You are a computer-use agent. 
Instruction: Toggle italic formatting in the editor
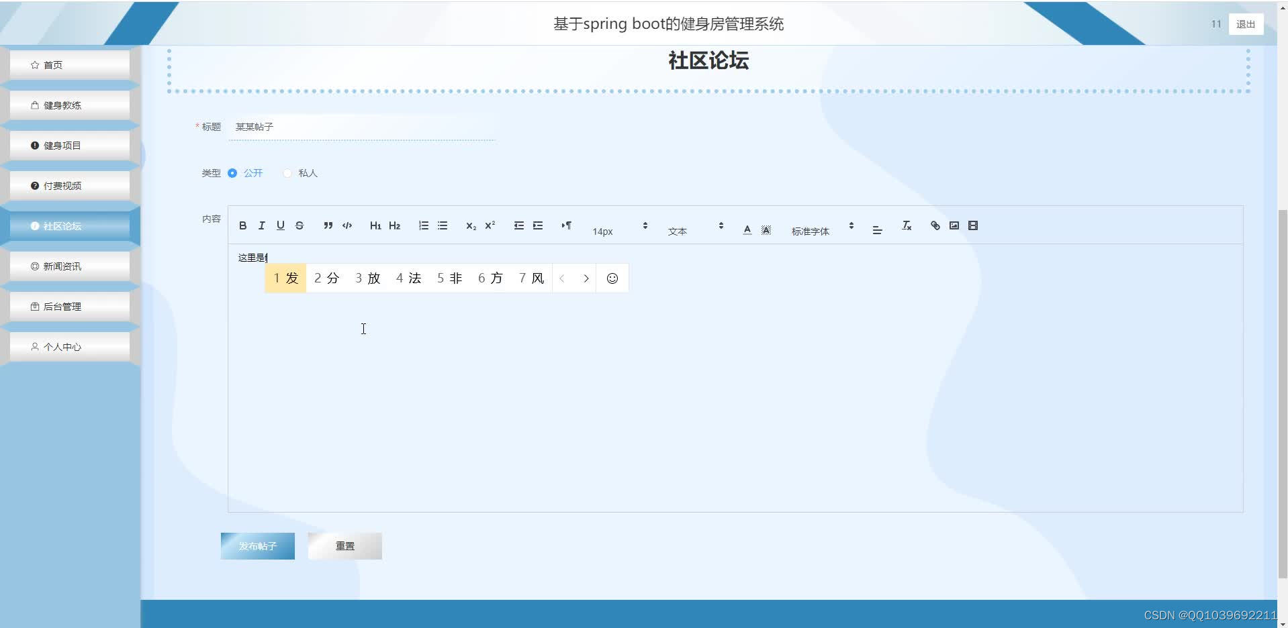pyautogui.click(x=262, y=225)
